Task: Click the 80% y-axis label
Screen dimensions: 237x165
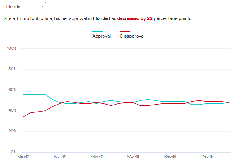Action: (13, 69)
